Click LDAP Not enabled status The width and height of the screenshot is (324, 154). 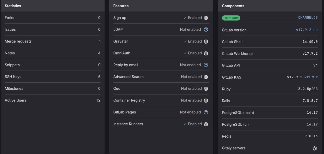190,30
